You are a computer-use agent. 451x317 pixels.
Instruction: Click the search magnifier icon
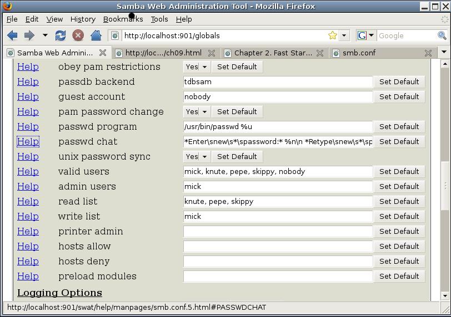click(x=442, y=35)
